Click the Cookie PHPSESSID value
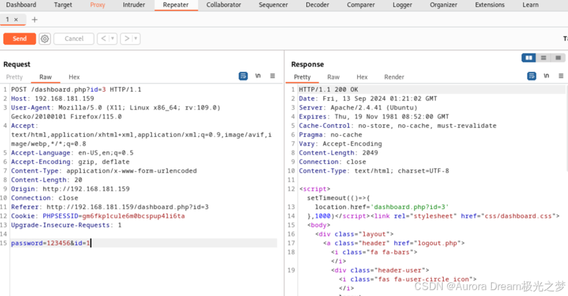Screen dimensions: 568x296 (133, 216)
